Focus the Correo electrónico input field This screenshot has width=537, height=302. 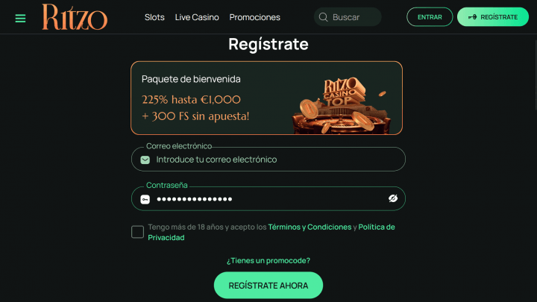pyautogui.click(x=268, y=160)
